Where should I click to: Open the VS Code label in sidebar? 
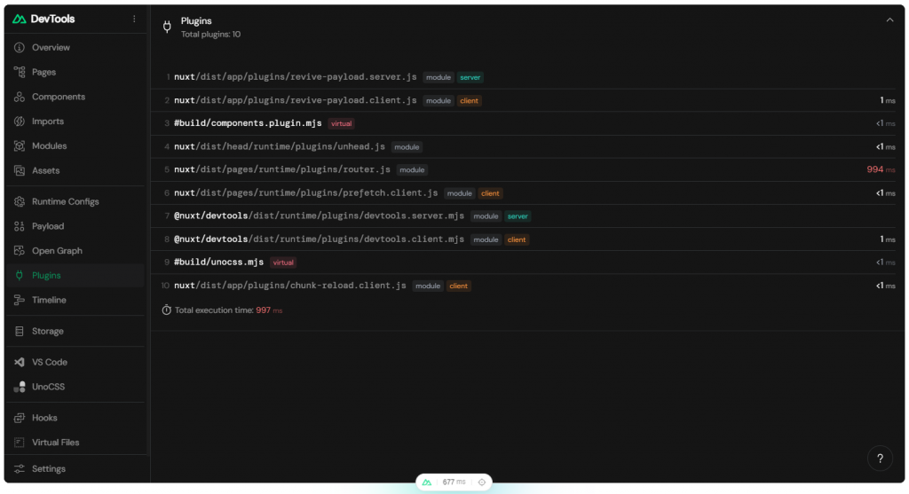click(x=50, y=362)
